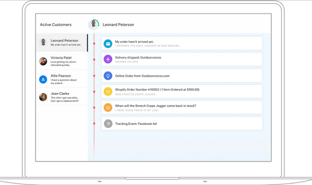Image resolution: width=312 pixels, height=185 pixels.
Task: Click 'I have a question about my orders!' preview
Action: click(64, 81)
